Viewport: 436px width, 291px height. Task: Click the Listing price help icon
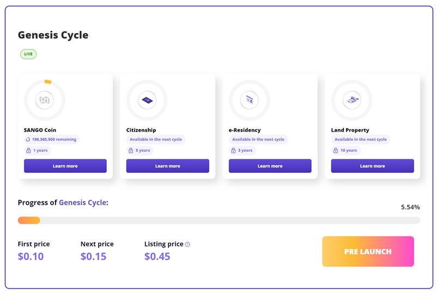coord(187,244)
